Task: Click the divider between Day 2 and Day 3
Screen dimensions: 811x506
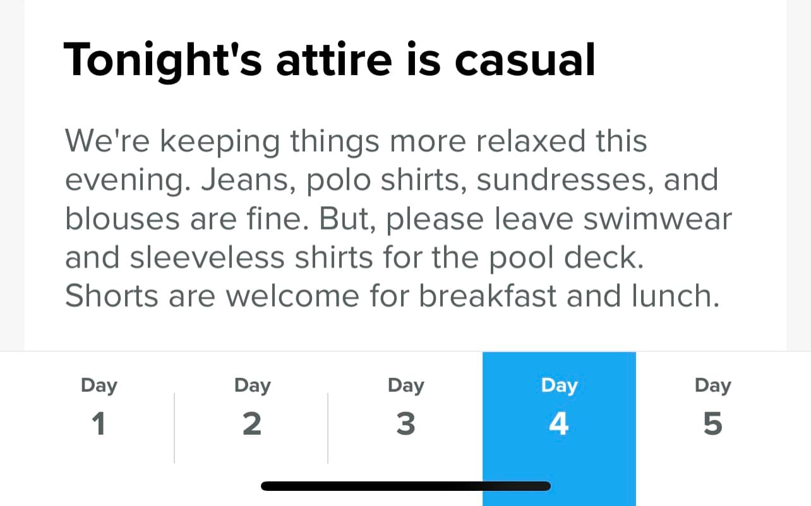Action: point(328,428)
